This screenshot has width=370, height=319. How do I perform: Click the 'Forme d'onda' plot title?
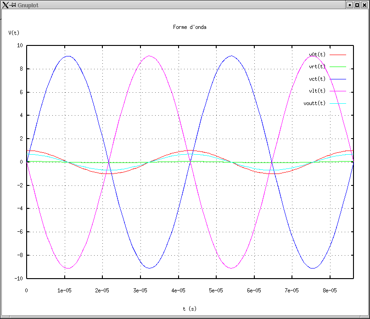190,27
